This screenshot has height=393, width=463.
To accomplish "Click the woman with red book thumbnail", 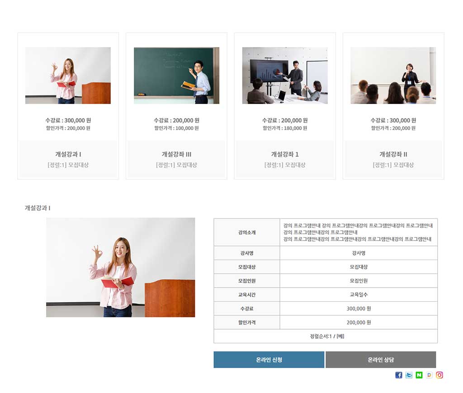I will click(68, 76).
